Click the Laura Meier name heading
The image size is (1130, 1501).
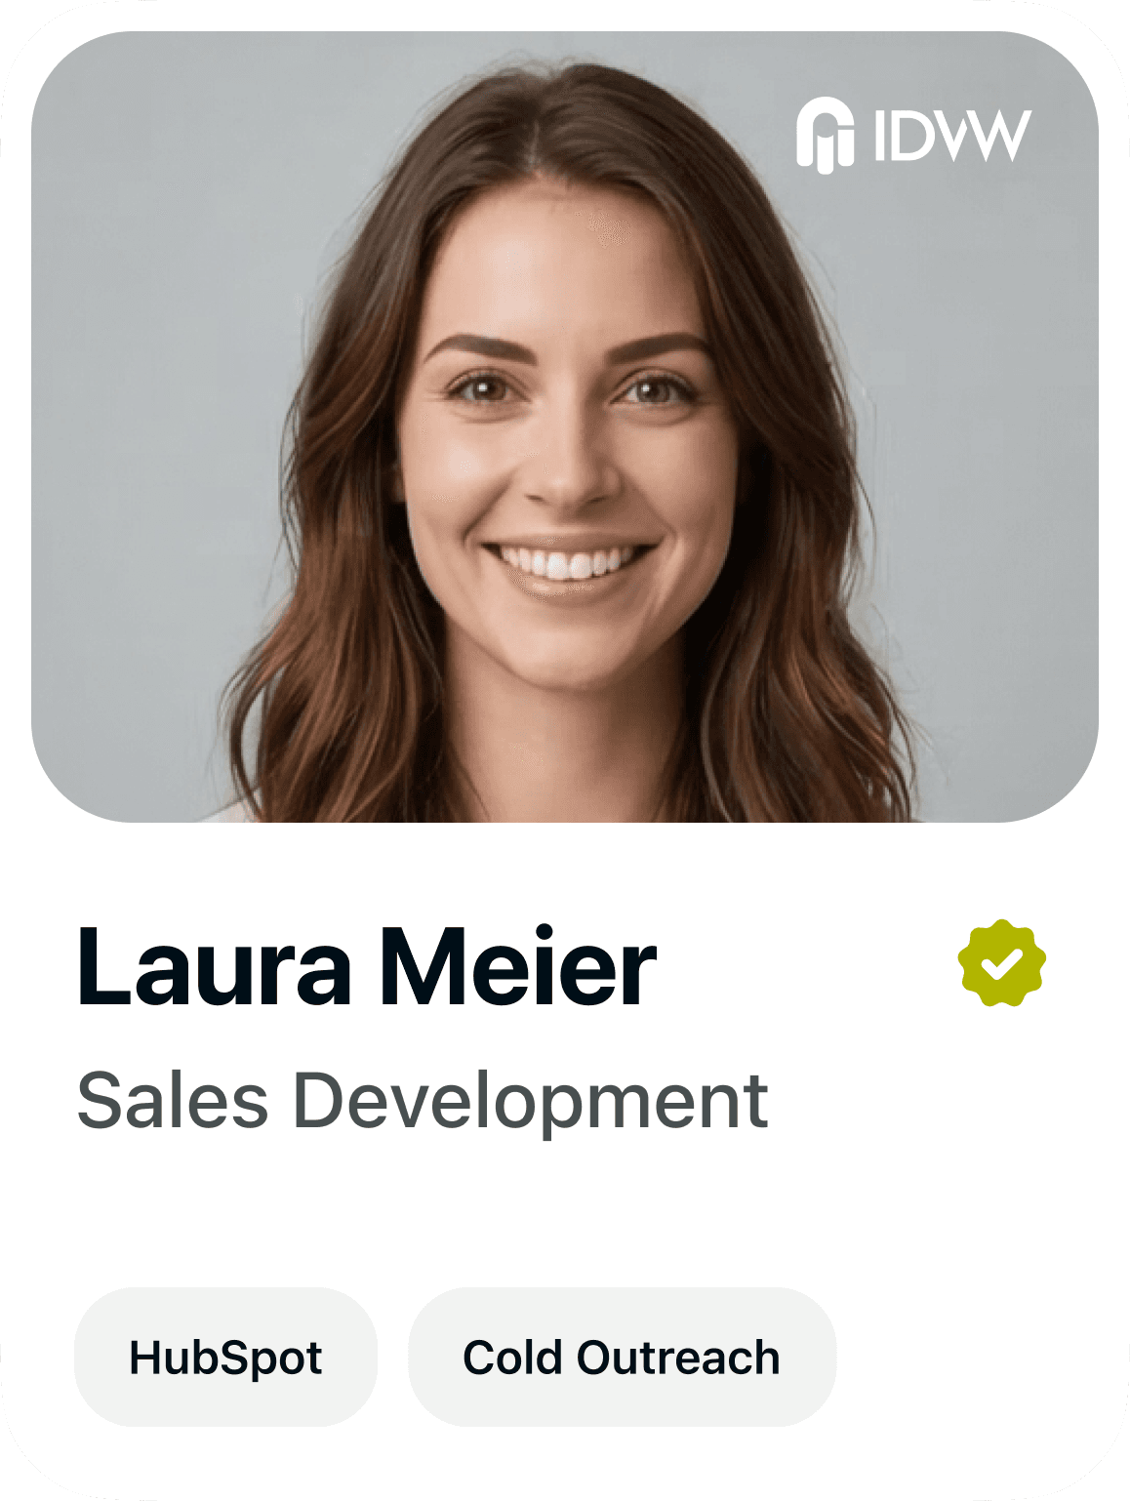pyautogui.click(x=367, y=966)
